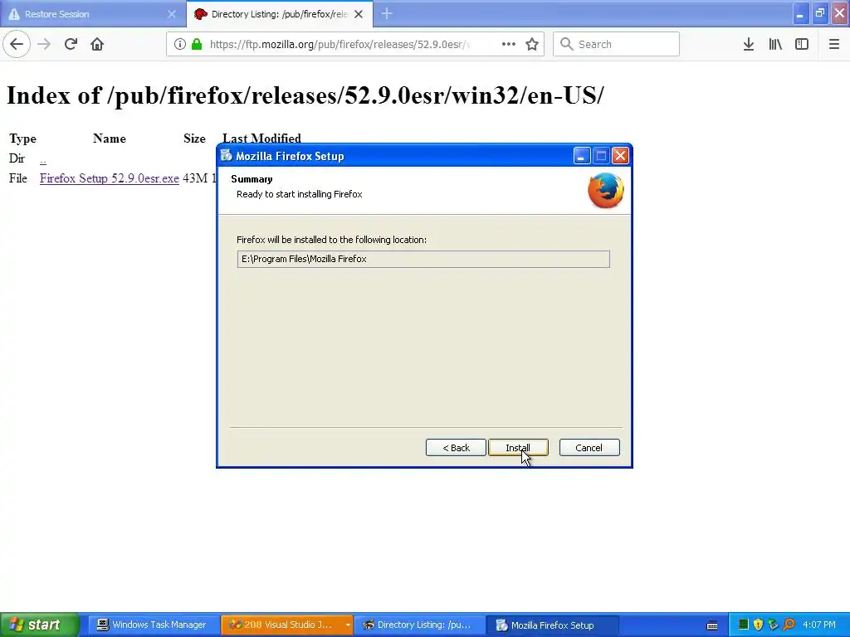Viewport: 850px width, 637px height.
Task: Click the install location path field
Action: [x=423, y=259]
